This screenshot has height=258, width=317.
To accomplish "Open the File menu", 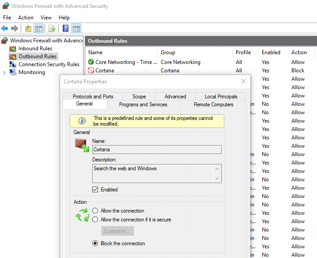I will coord(7,18).
